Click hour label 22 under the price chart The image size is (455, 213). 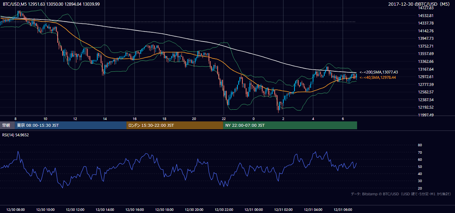(224, 119)
